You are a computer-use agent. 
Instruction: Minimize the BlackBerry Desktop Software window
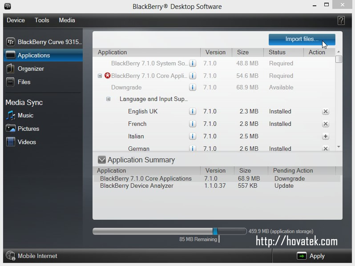point(314,5)
